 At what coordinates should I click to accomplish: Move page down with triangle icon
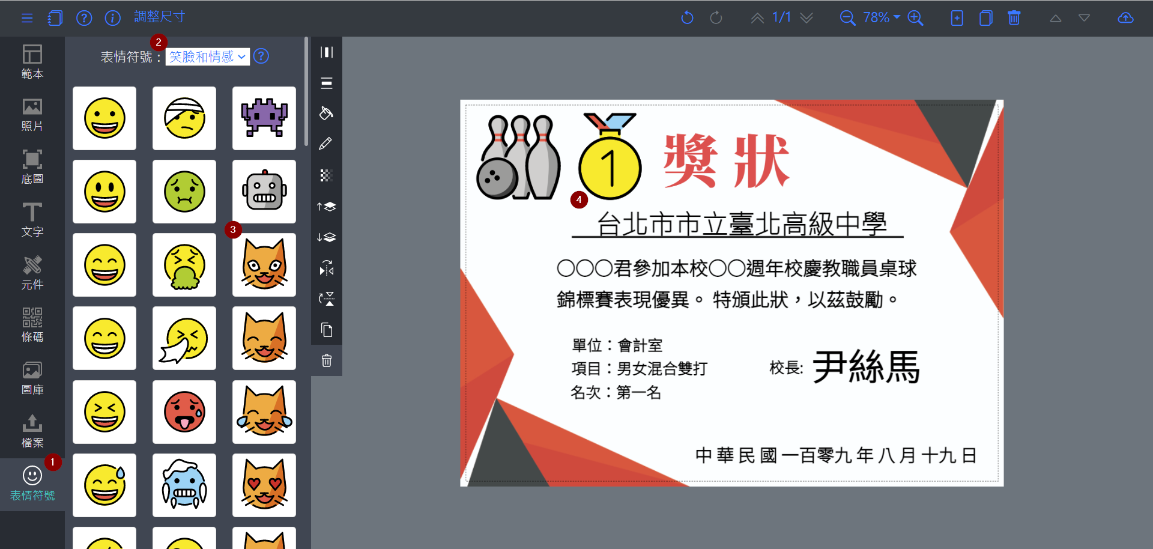1084,18
